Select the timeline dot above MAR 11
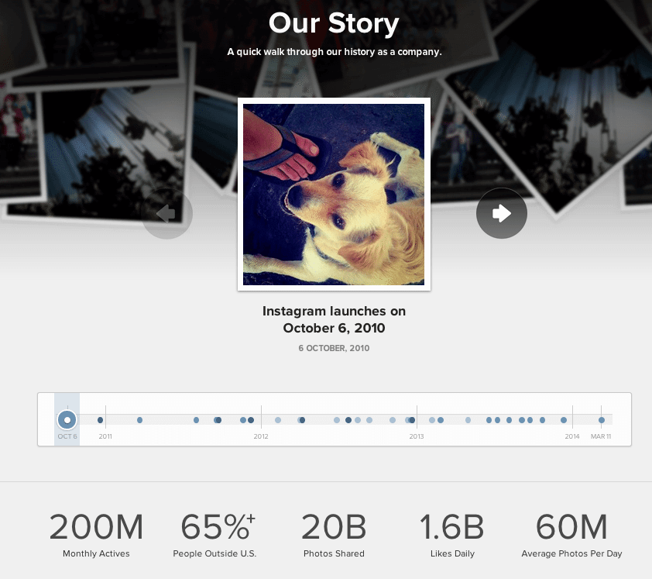The height and width of the screenshot is (579, 652). [601, 420]
